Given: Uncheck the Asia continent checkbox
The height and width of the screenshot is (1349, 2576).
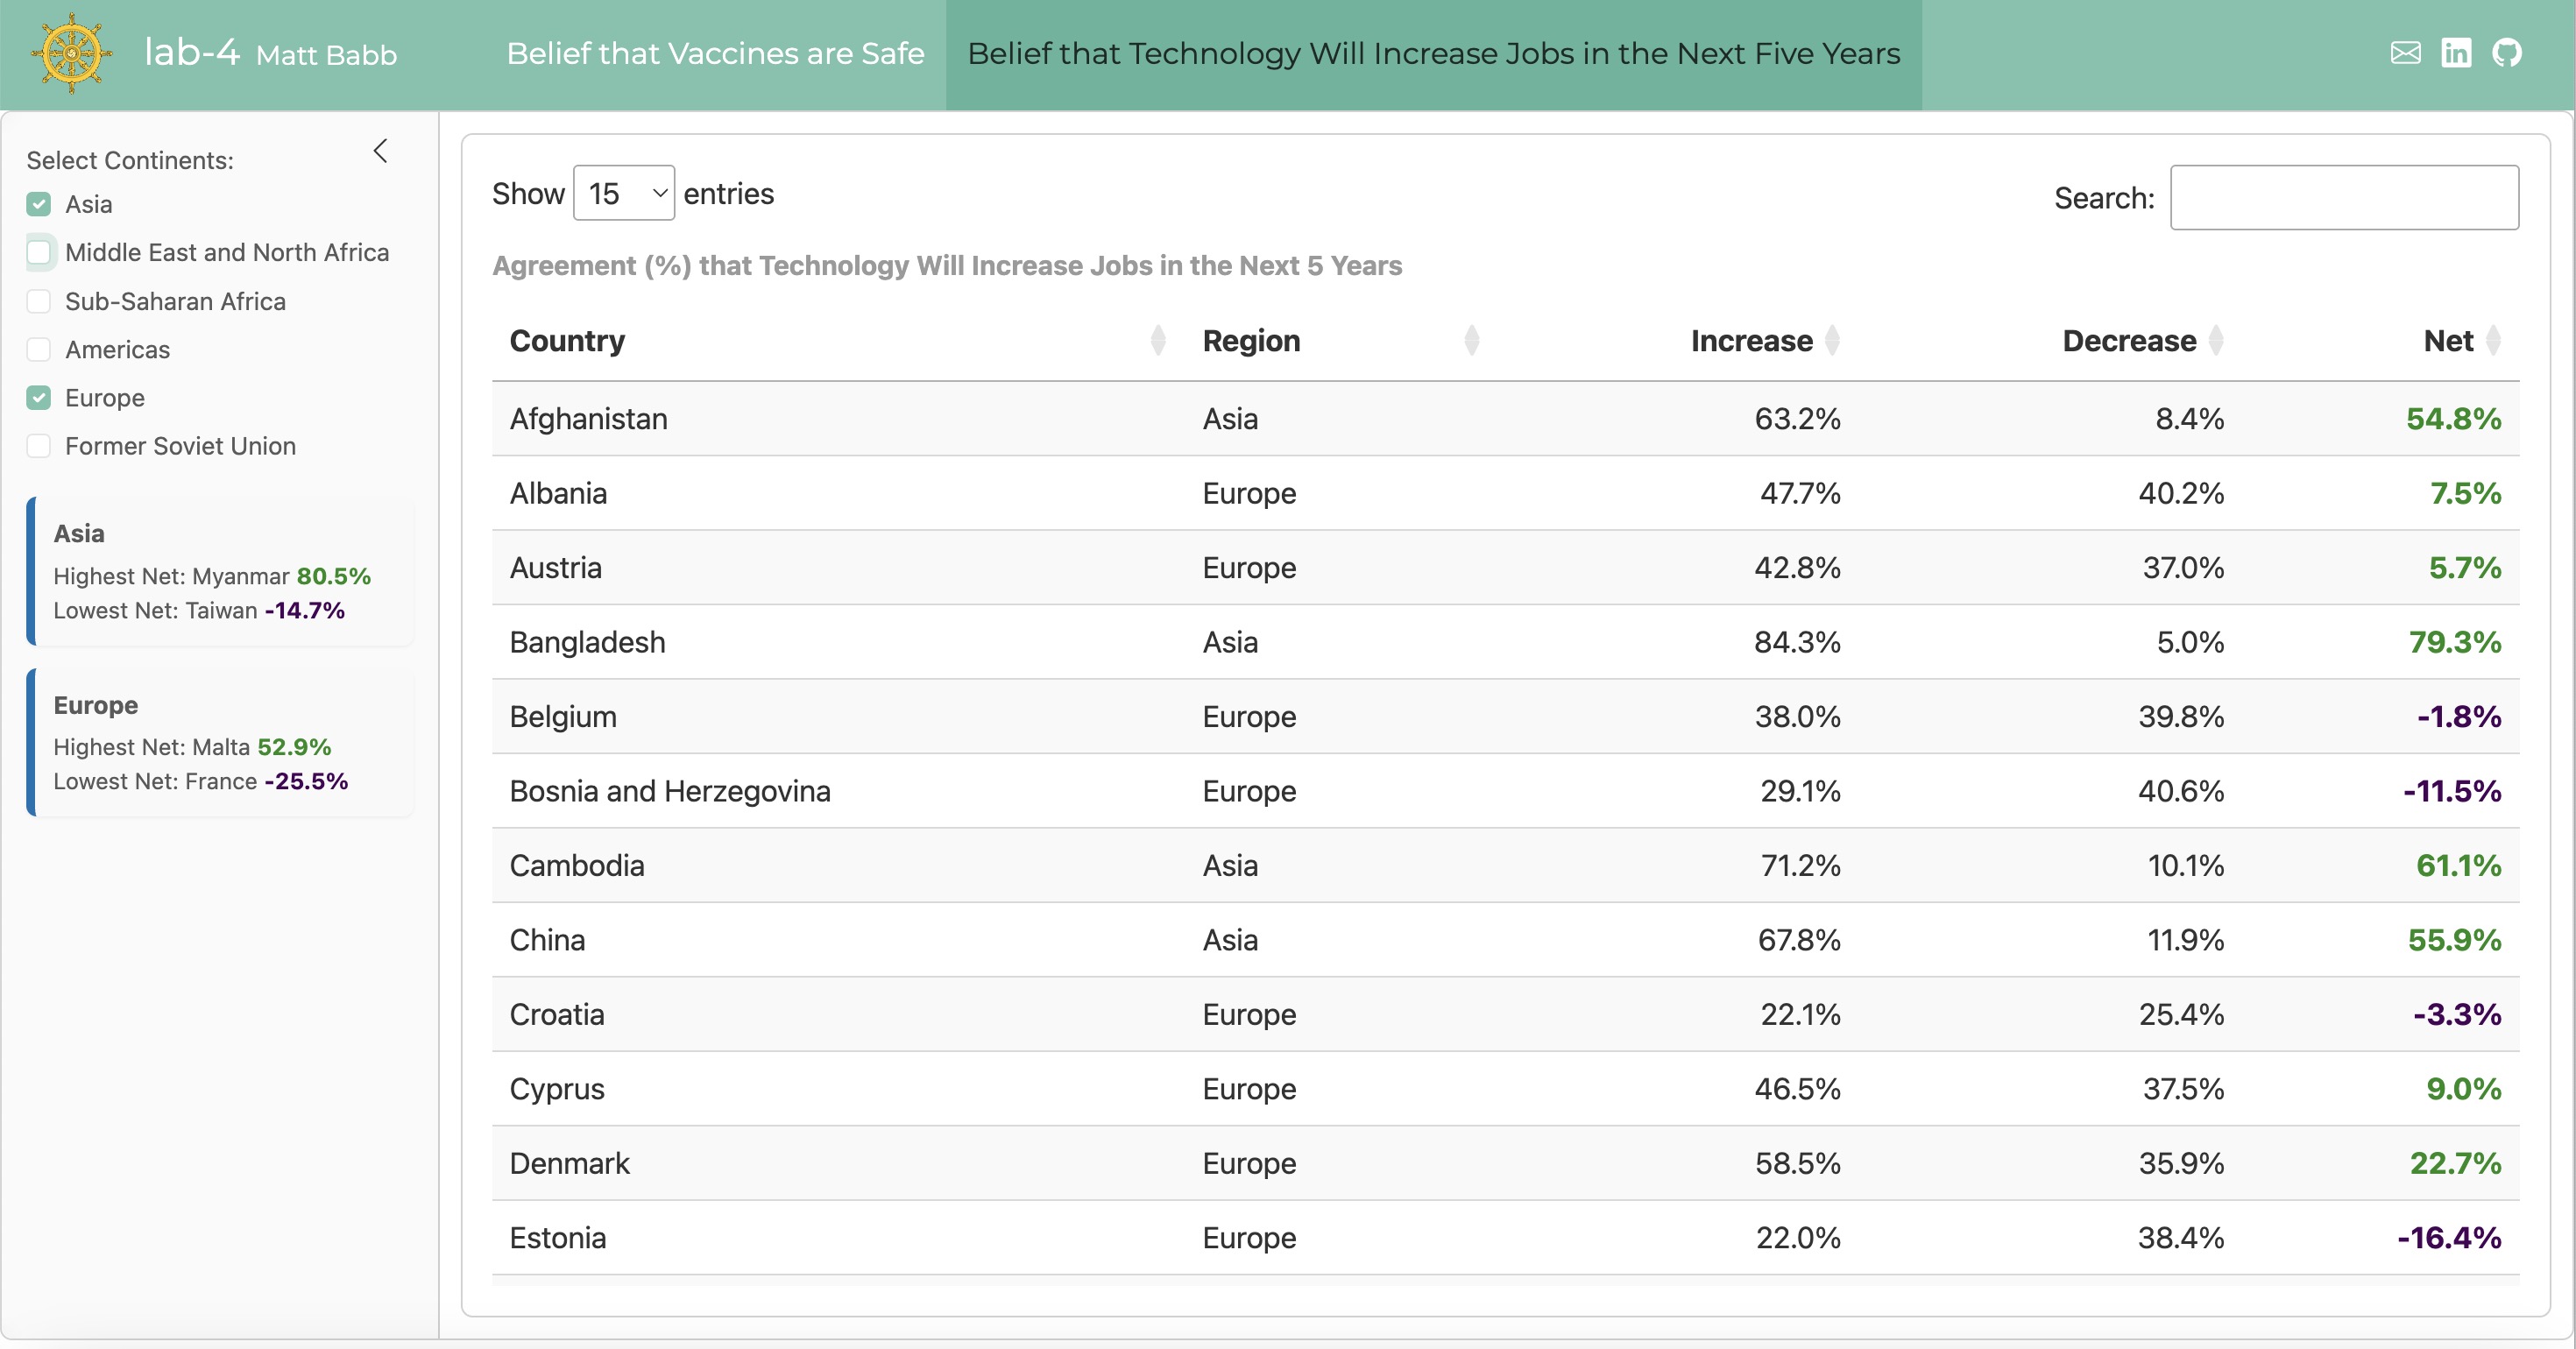Looking at the screenshot, I should click(x=39, y=204).
